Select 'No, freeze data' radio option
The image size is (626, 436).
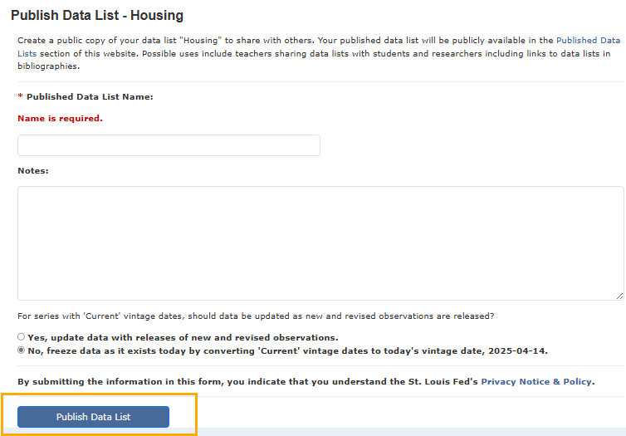point(21,350)
